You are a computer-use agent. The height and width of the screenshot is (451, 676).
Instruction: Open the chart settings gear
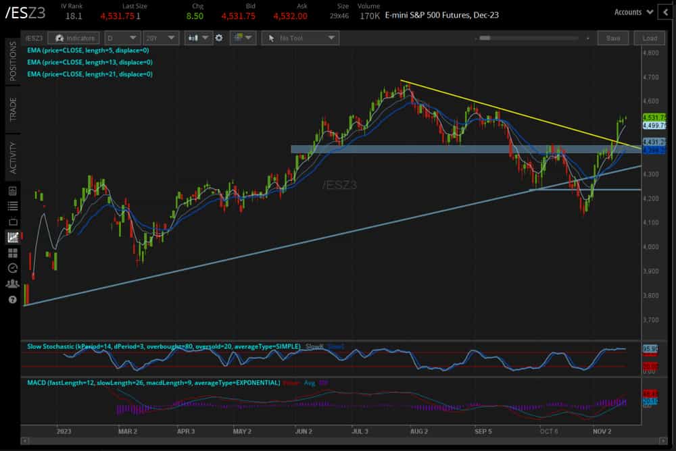[219, 38]
